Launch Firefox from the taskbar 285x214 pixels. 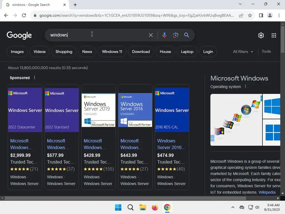tap(155, 207)
